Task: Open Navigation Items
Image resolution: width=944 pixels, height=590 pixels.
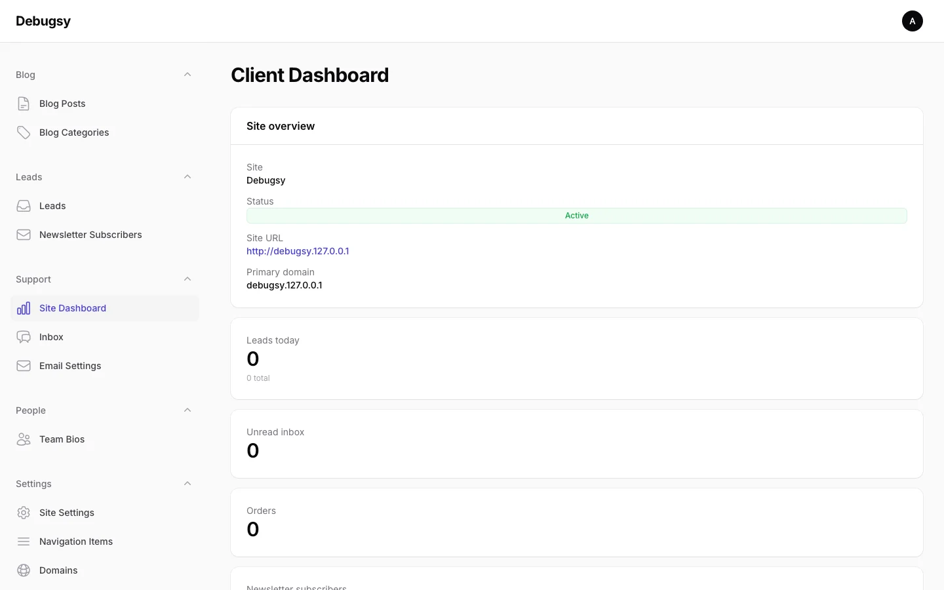Action: [105, 541]
